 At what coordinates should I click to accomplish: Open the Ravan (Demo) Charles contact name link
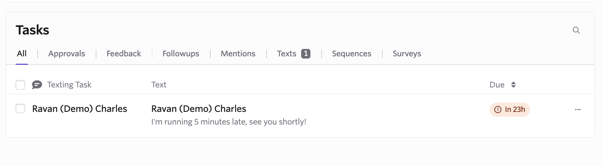click(80, 109)
